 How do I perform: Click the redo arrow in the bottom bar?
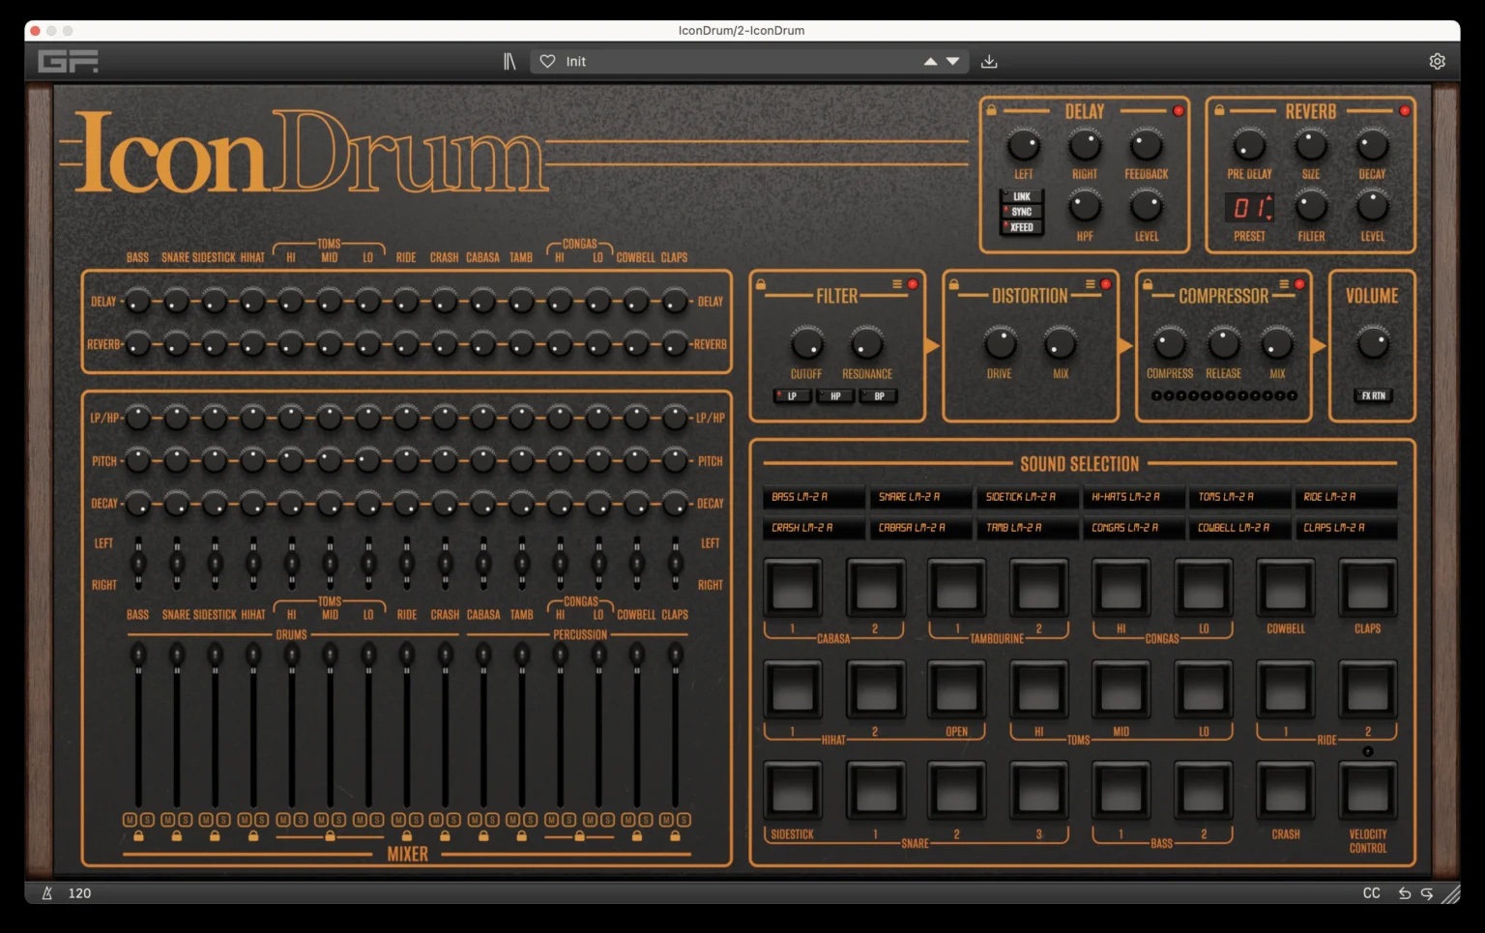1429,893
